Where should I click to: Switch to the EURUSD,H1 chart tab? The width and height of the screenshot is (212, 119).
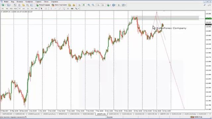(20, 114)
